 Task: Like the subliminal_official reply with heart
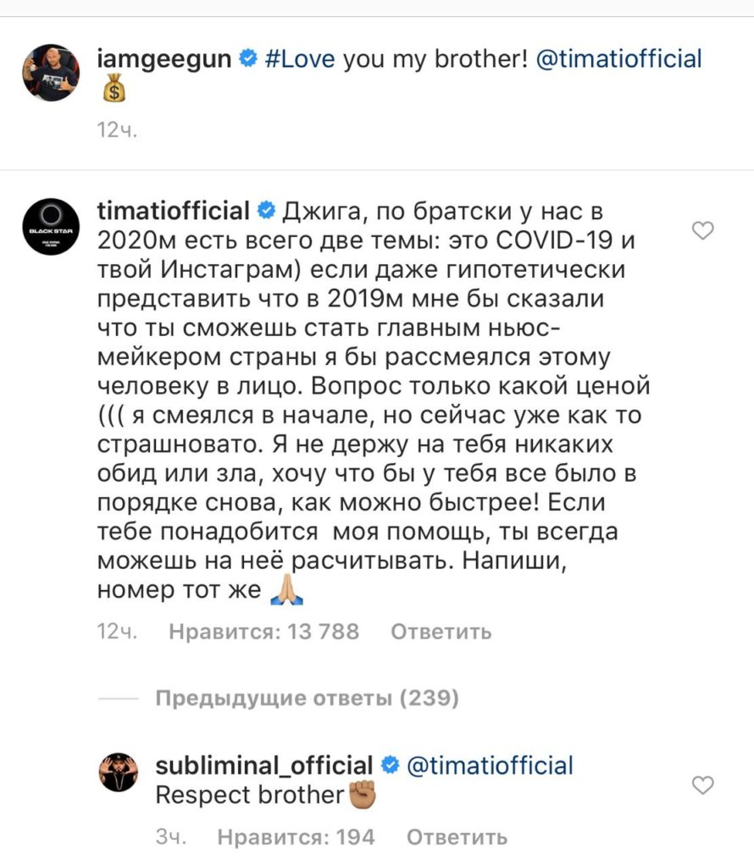click(703, 785)
